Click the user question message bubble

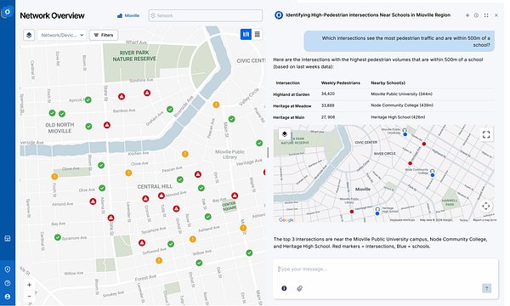tap(399, 42)
